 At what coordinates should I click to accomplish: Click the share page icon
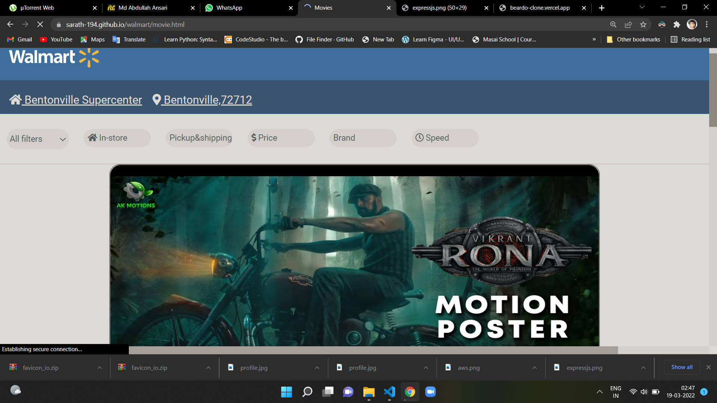(628, 25)
